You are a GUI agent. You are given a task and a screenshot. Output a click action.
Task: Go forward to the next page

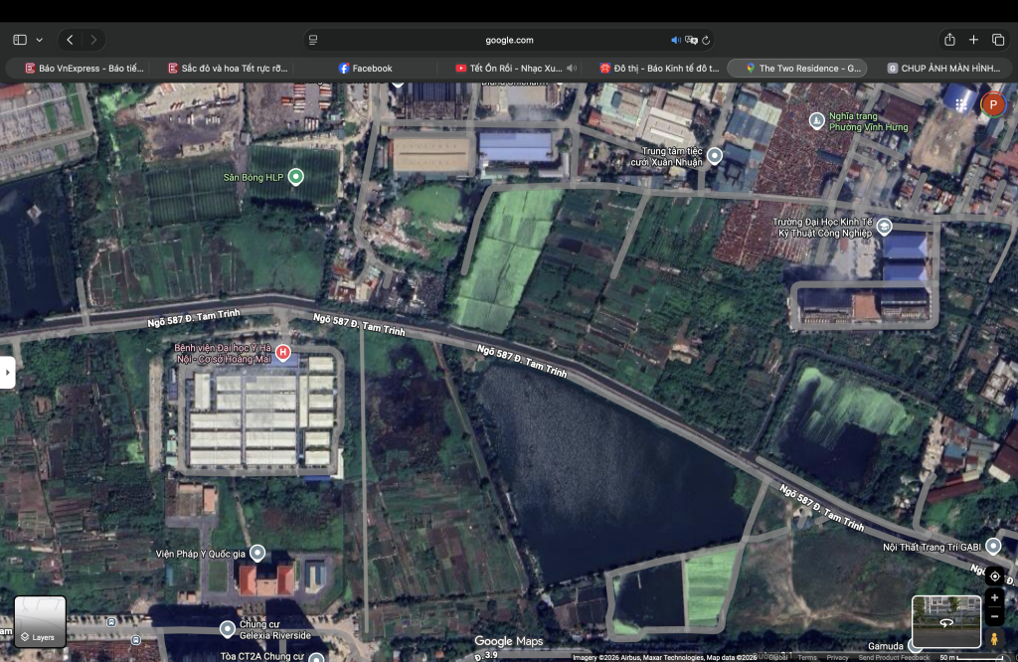[93, 40]
